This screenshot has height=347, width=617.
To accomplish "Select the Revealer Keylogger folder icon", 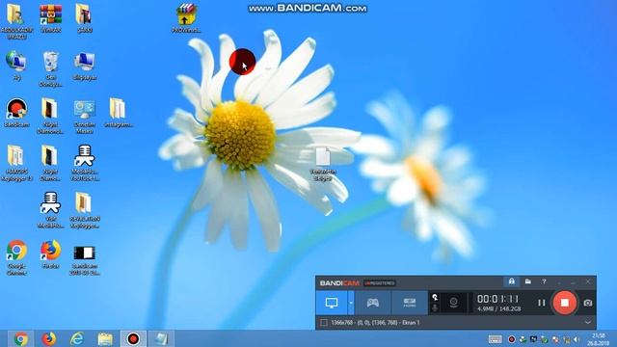I will [85, 210].
